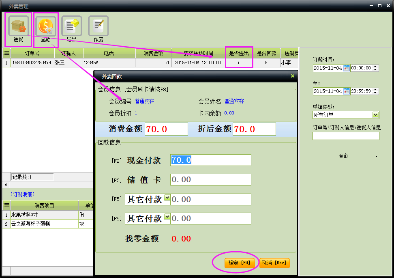Click the left scroll arrow of orders grid

[x=6, y=185]
